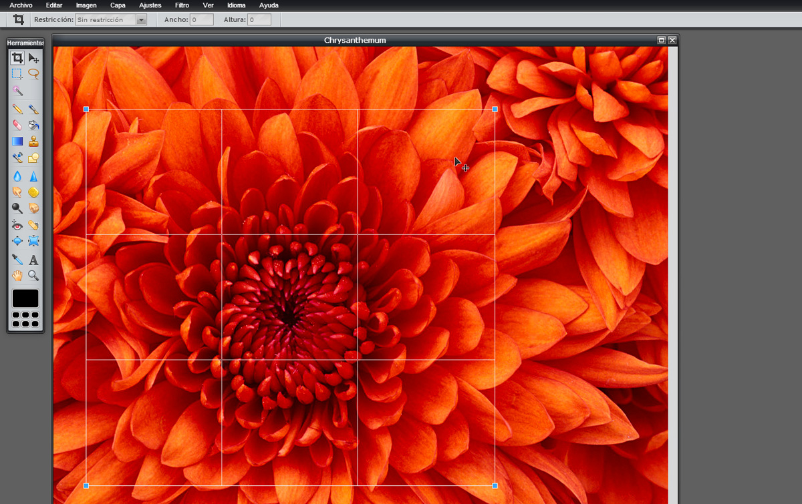Activate the Clone Stamp tool
Viewport: 802px width, 504px height.
pos(33,141)
